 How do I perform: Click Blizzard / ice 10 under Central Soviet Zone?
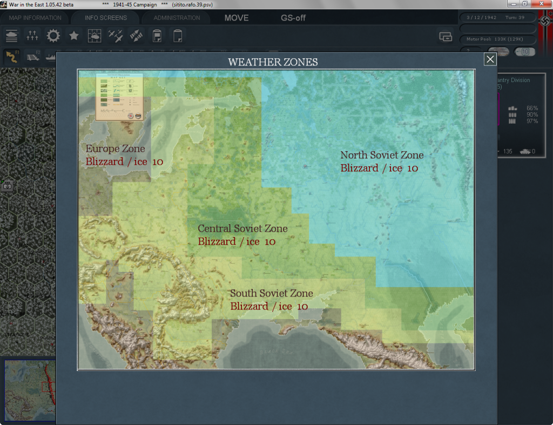(237, 241)
